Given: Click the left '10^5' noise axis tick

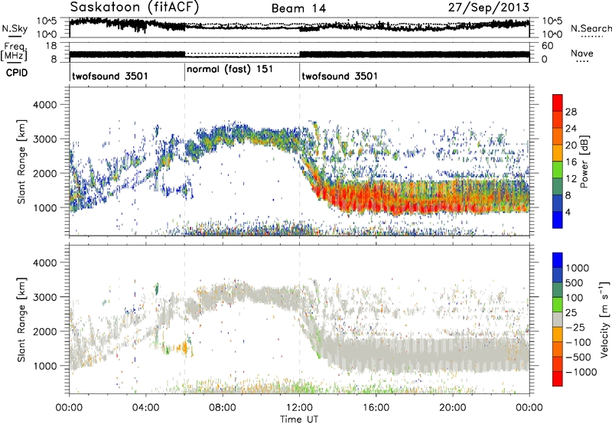Looking at the screenshot, I should coord(47,21).
